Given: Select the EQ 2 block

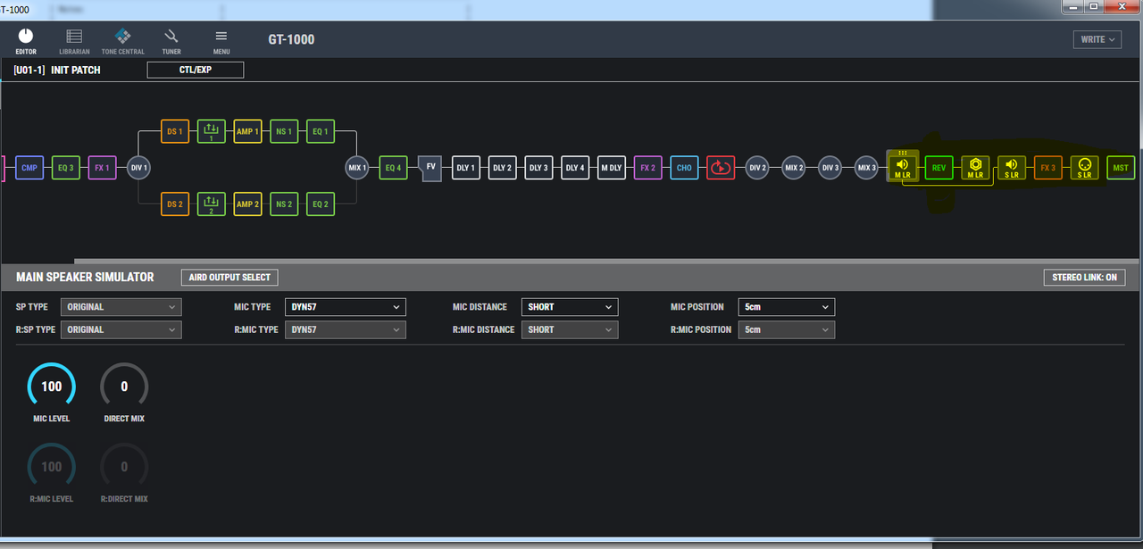Looking at the screenshot, I should pos(321,204).
